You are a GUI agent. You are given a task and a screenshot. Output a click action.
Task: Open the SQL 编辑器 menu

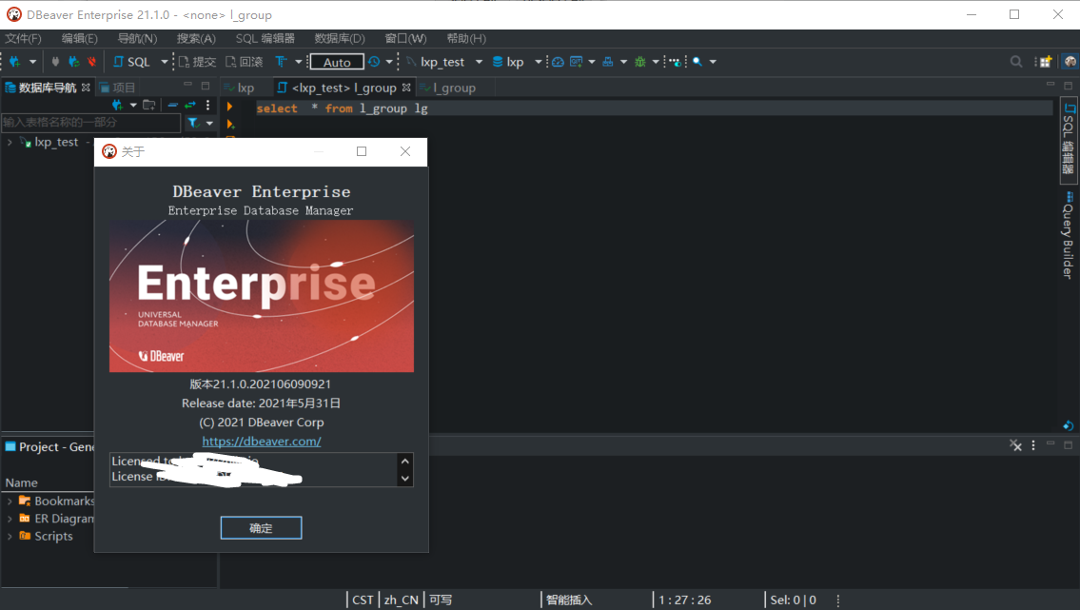[x=265, y=39]
